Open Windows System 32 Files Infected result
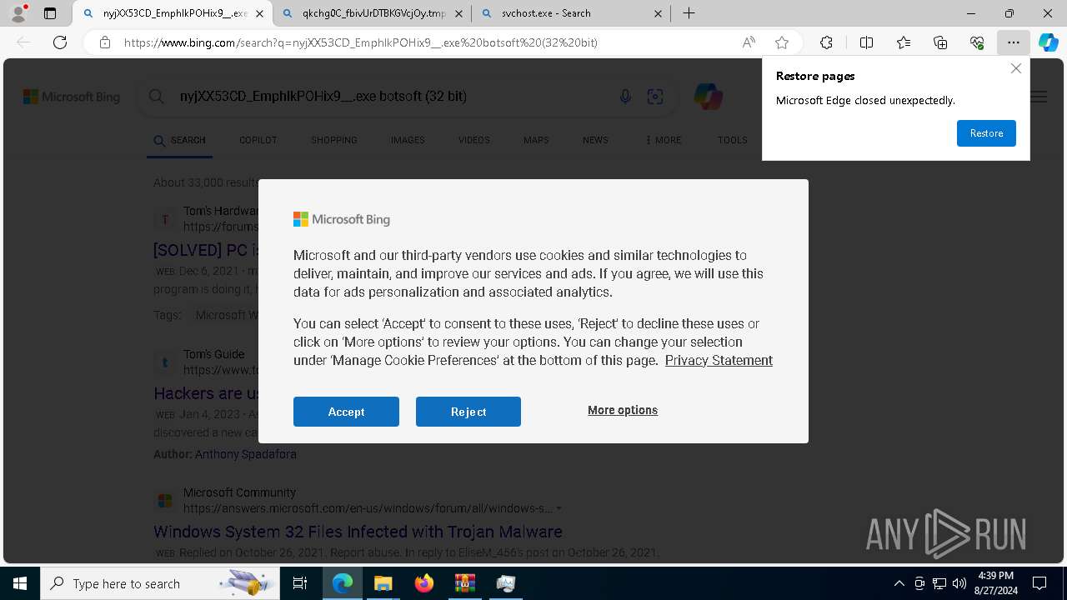1067x600 pixels. tap(358, 532)
